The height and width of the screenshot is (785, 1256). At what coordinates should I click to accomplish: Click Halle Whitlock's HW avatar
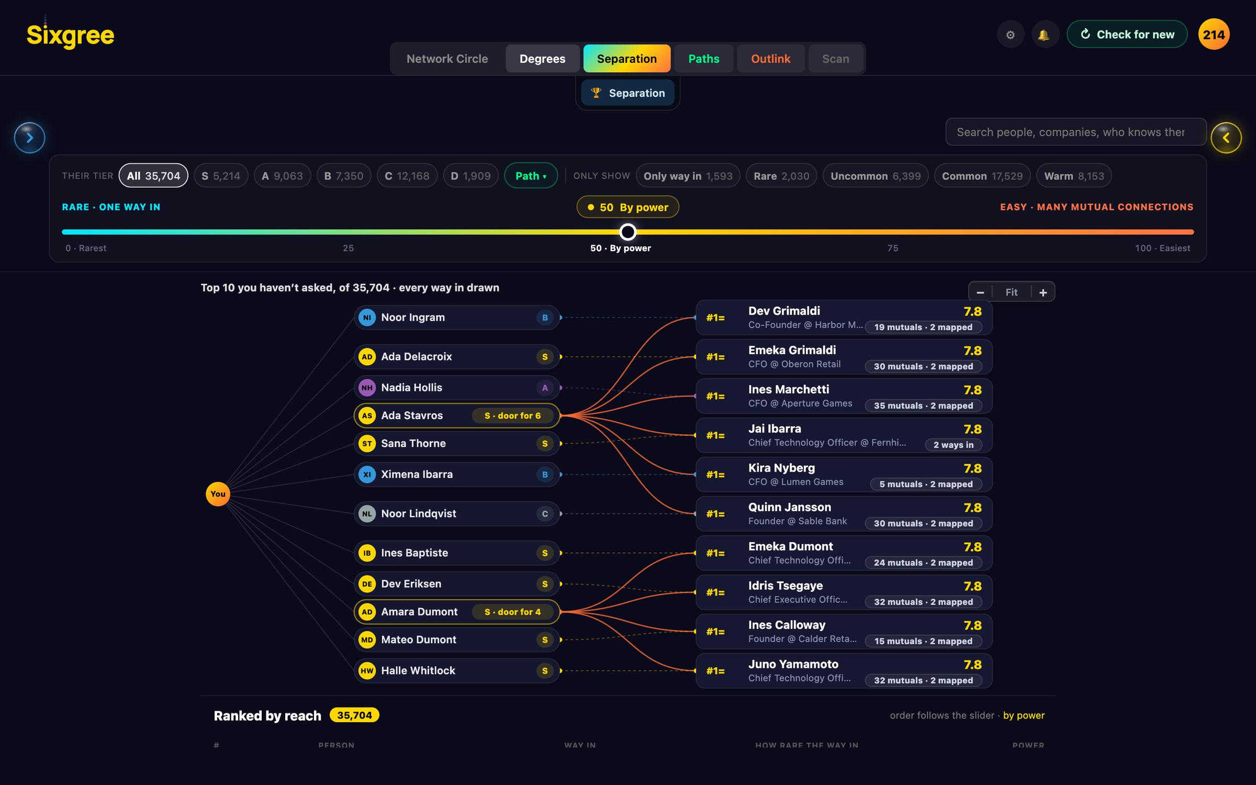point(367,670)
